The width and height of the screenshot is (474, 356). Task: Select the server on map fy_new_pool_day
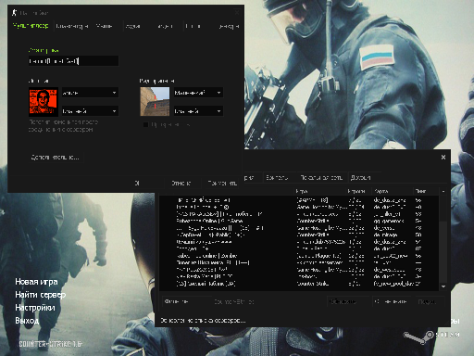(299, 284)
